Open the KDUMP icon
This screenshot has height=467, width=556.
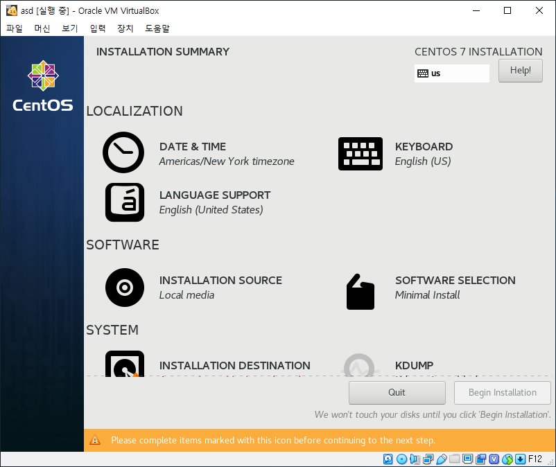(x=359, y=365)
